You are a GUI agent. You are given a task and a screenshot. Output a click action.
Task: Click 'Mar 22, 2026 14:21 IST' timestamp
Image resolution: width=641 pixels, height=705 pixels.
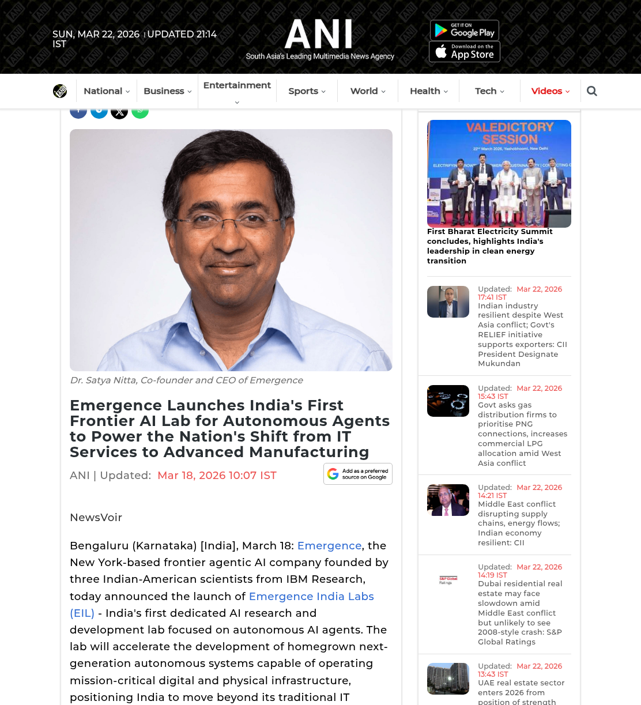coord(520,491)
